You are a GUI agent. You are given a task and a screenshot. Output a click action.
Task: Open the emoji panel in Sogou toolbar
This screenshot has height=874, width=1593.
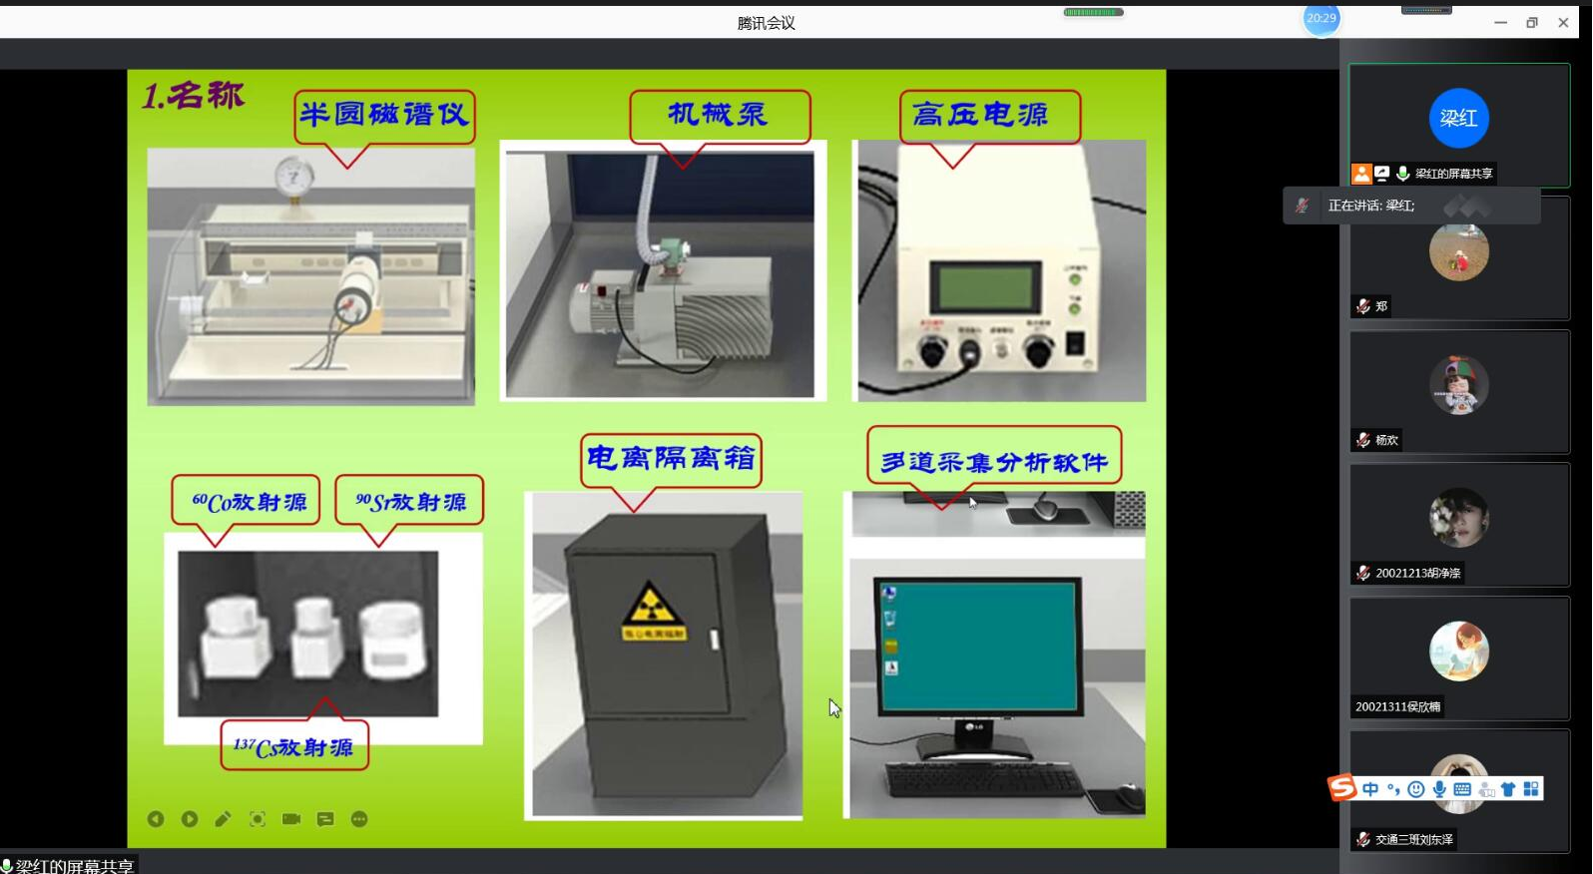pyautogui.click(x=1416, y=789)
